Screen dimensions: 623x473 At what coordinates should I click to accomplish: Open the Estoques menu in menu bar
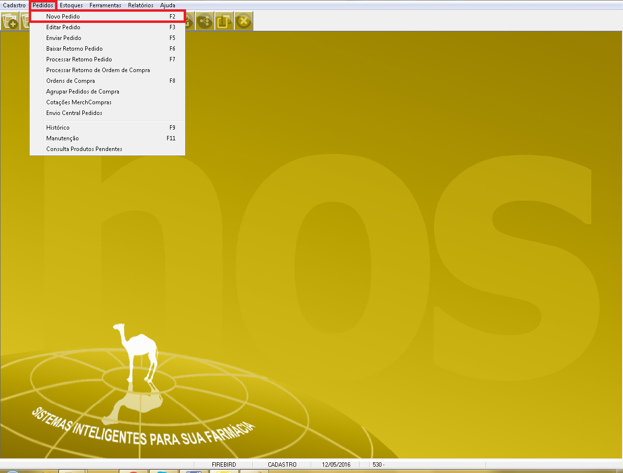(x=71, y=5)
